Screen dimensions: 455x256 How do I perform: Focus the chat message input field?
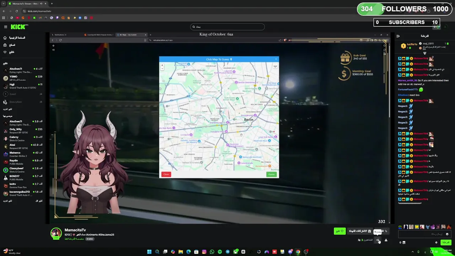[424, 234]
